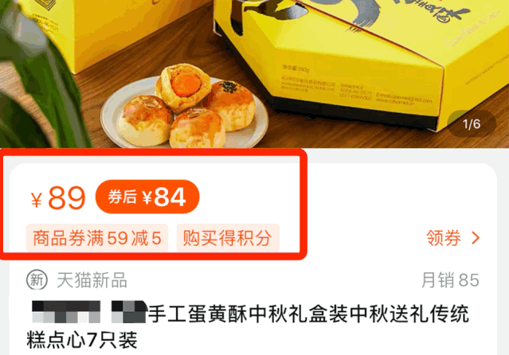
Task: Click the ¥89 price text
Action: 58,197
